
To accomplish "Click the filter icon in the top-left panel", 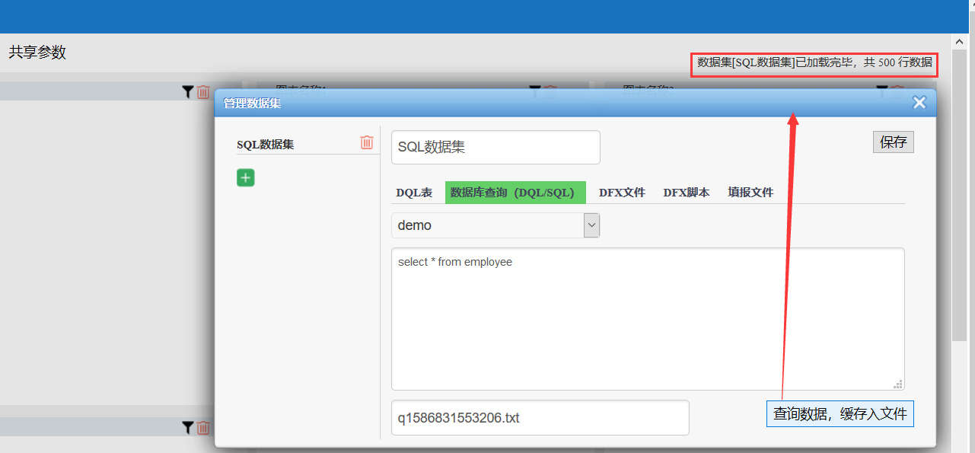I will pyautogui.click(x=188, y=92).
